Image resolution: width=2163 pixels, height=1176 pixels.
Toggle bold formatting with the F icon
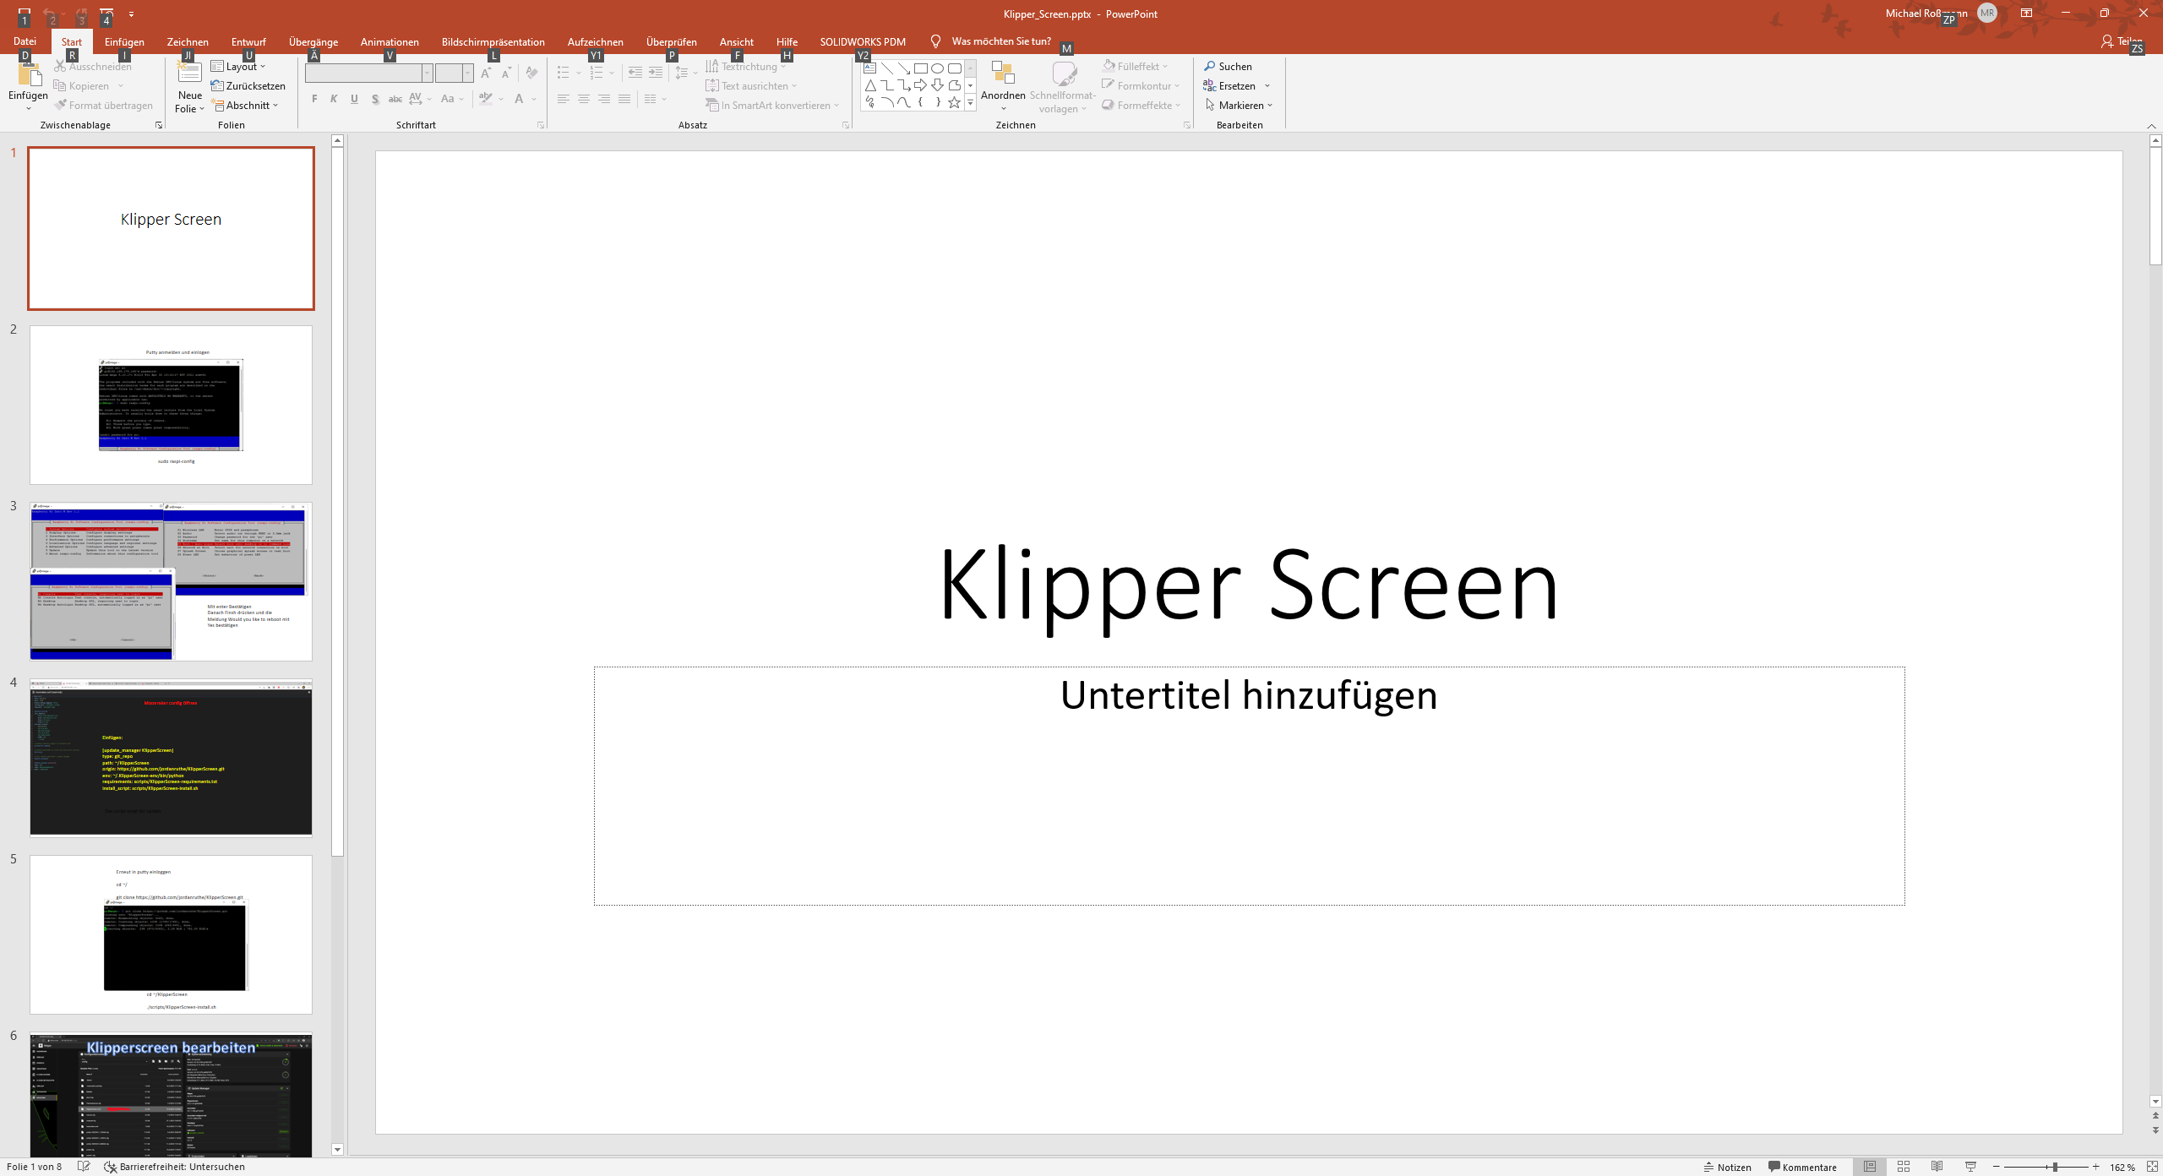[313, 99]
